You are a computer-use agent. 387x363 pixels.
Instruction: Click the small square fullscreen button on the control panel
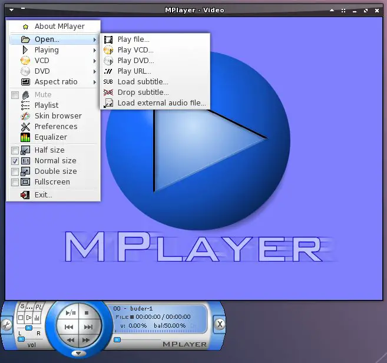21,318
